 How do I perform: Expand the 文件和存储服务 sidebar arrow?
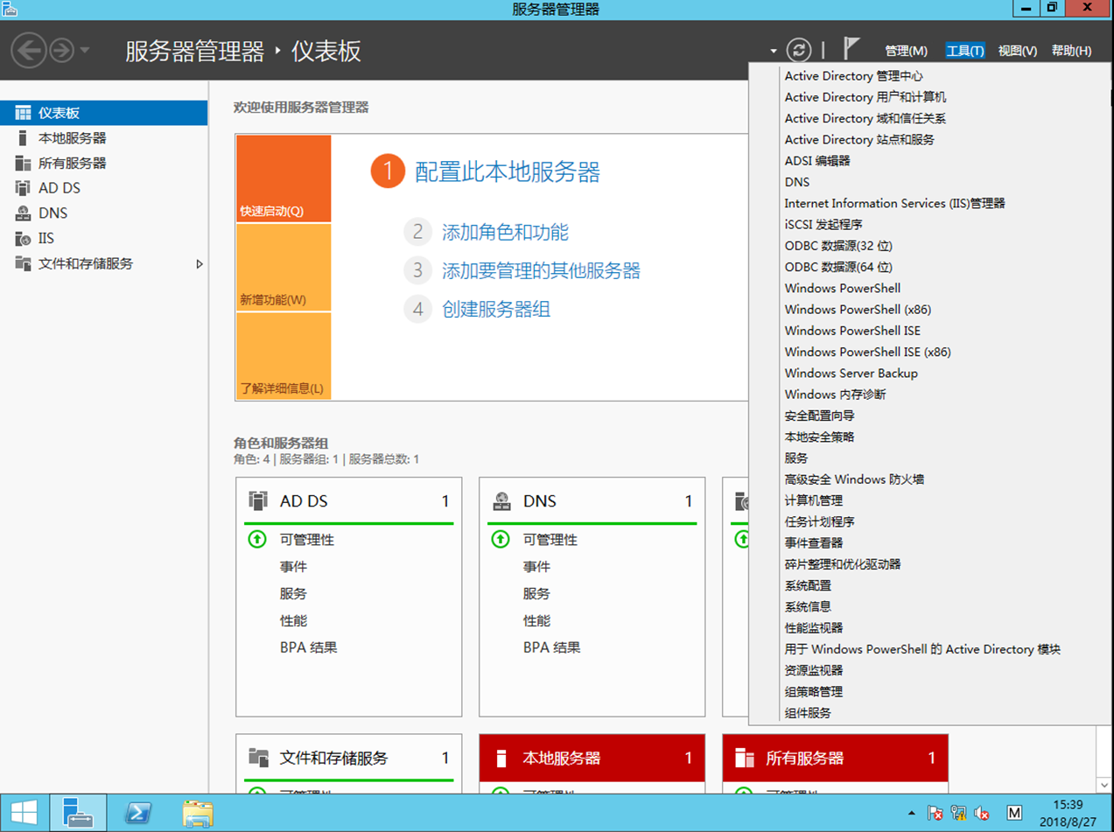(200, 263)
